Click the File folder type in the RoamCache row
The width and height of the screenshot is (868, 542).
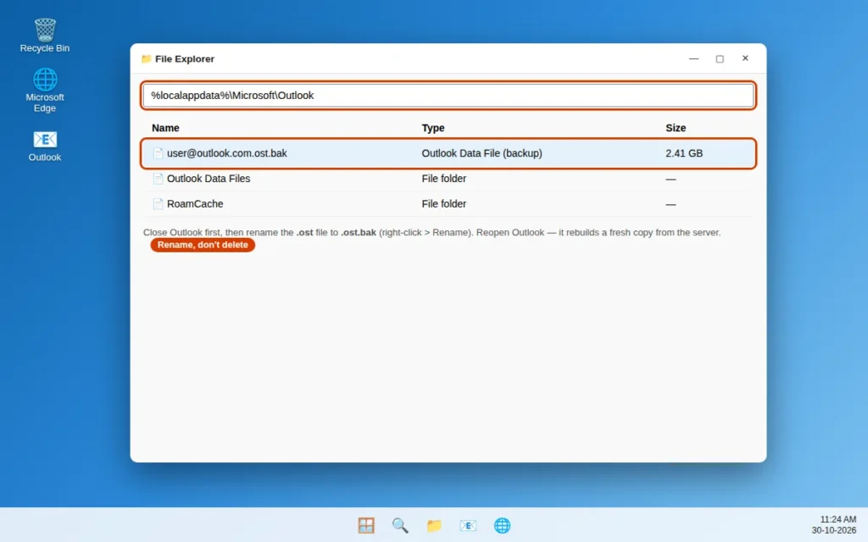(444, 204)
